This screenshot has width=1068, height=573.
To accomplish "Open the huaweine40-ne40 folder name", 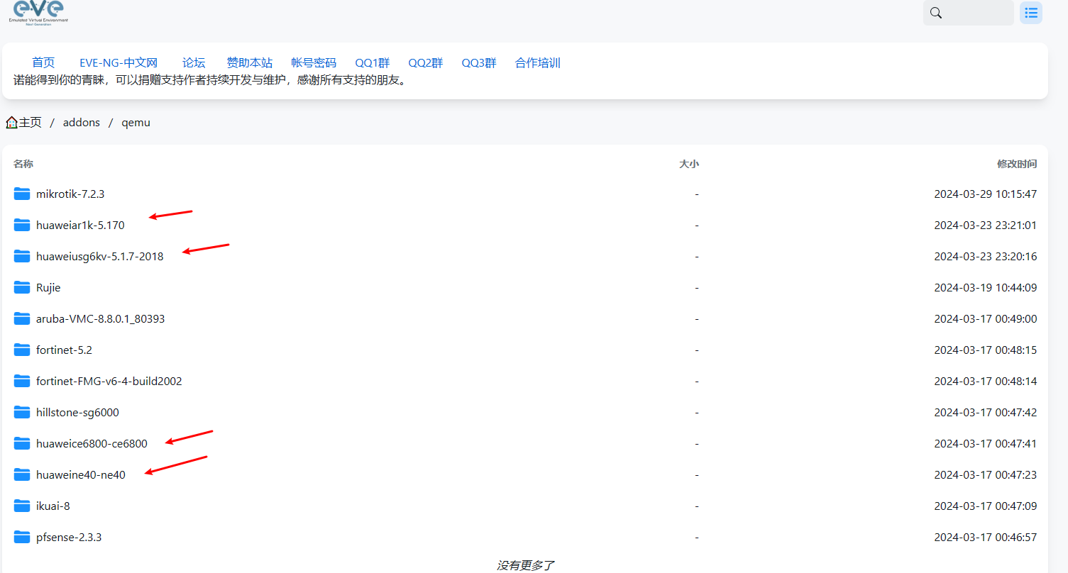I will pyautogui.click(x=81, y=474).
